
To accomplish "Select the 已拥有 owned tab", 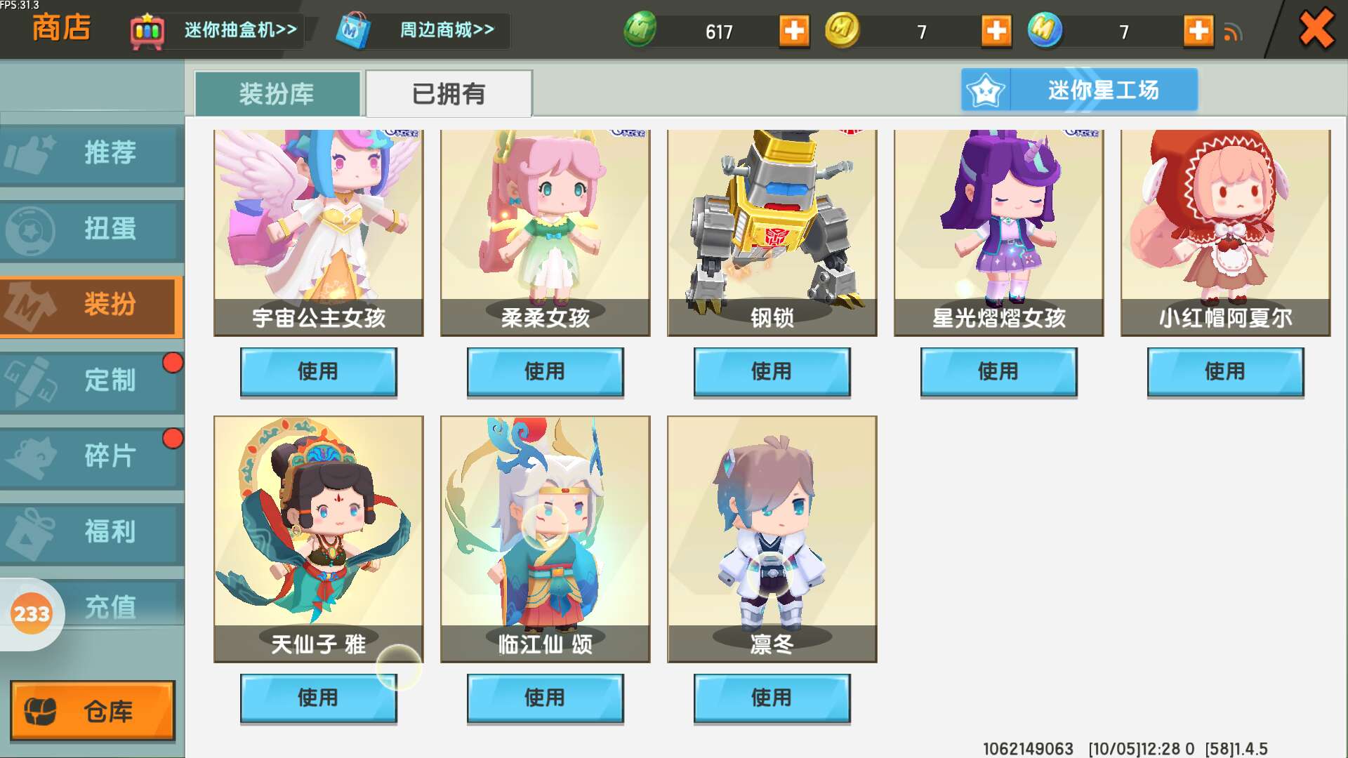I will [x=449, y=93].
